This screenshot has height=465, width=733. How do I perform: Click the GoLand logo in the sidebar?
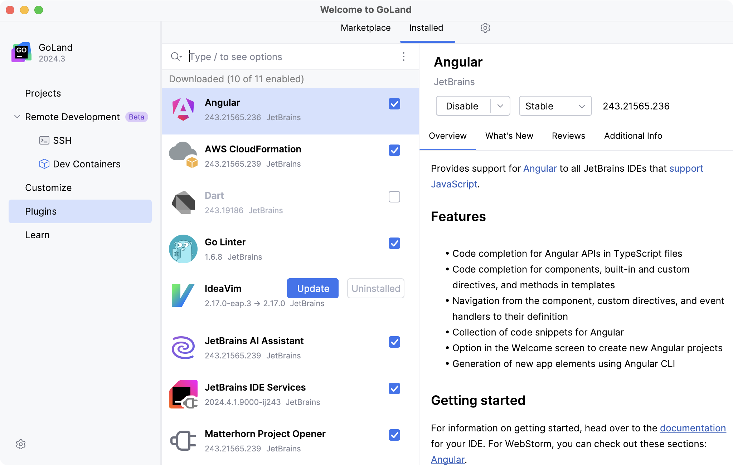coord(20,52)
